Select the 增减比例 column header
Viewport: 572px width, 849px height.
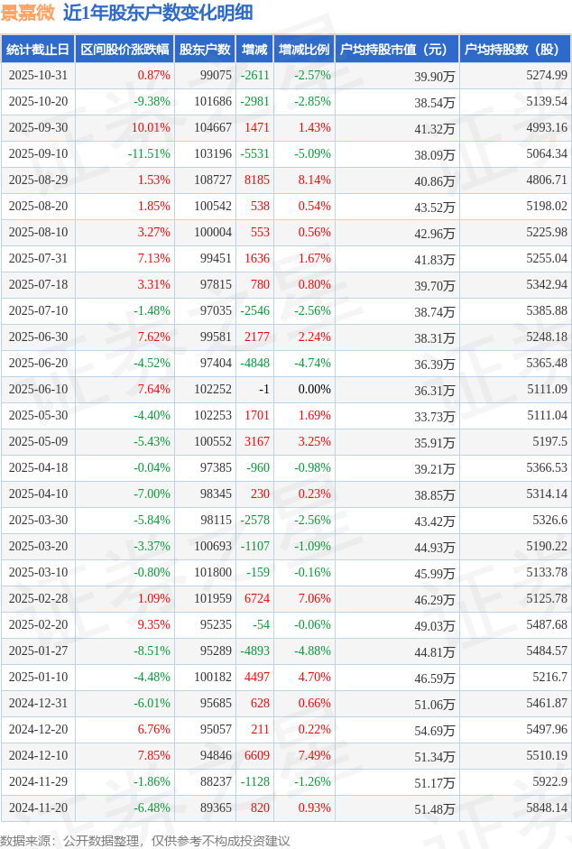(304, 50)
